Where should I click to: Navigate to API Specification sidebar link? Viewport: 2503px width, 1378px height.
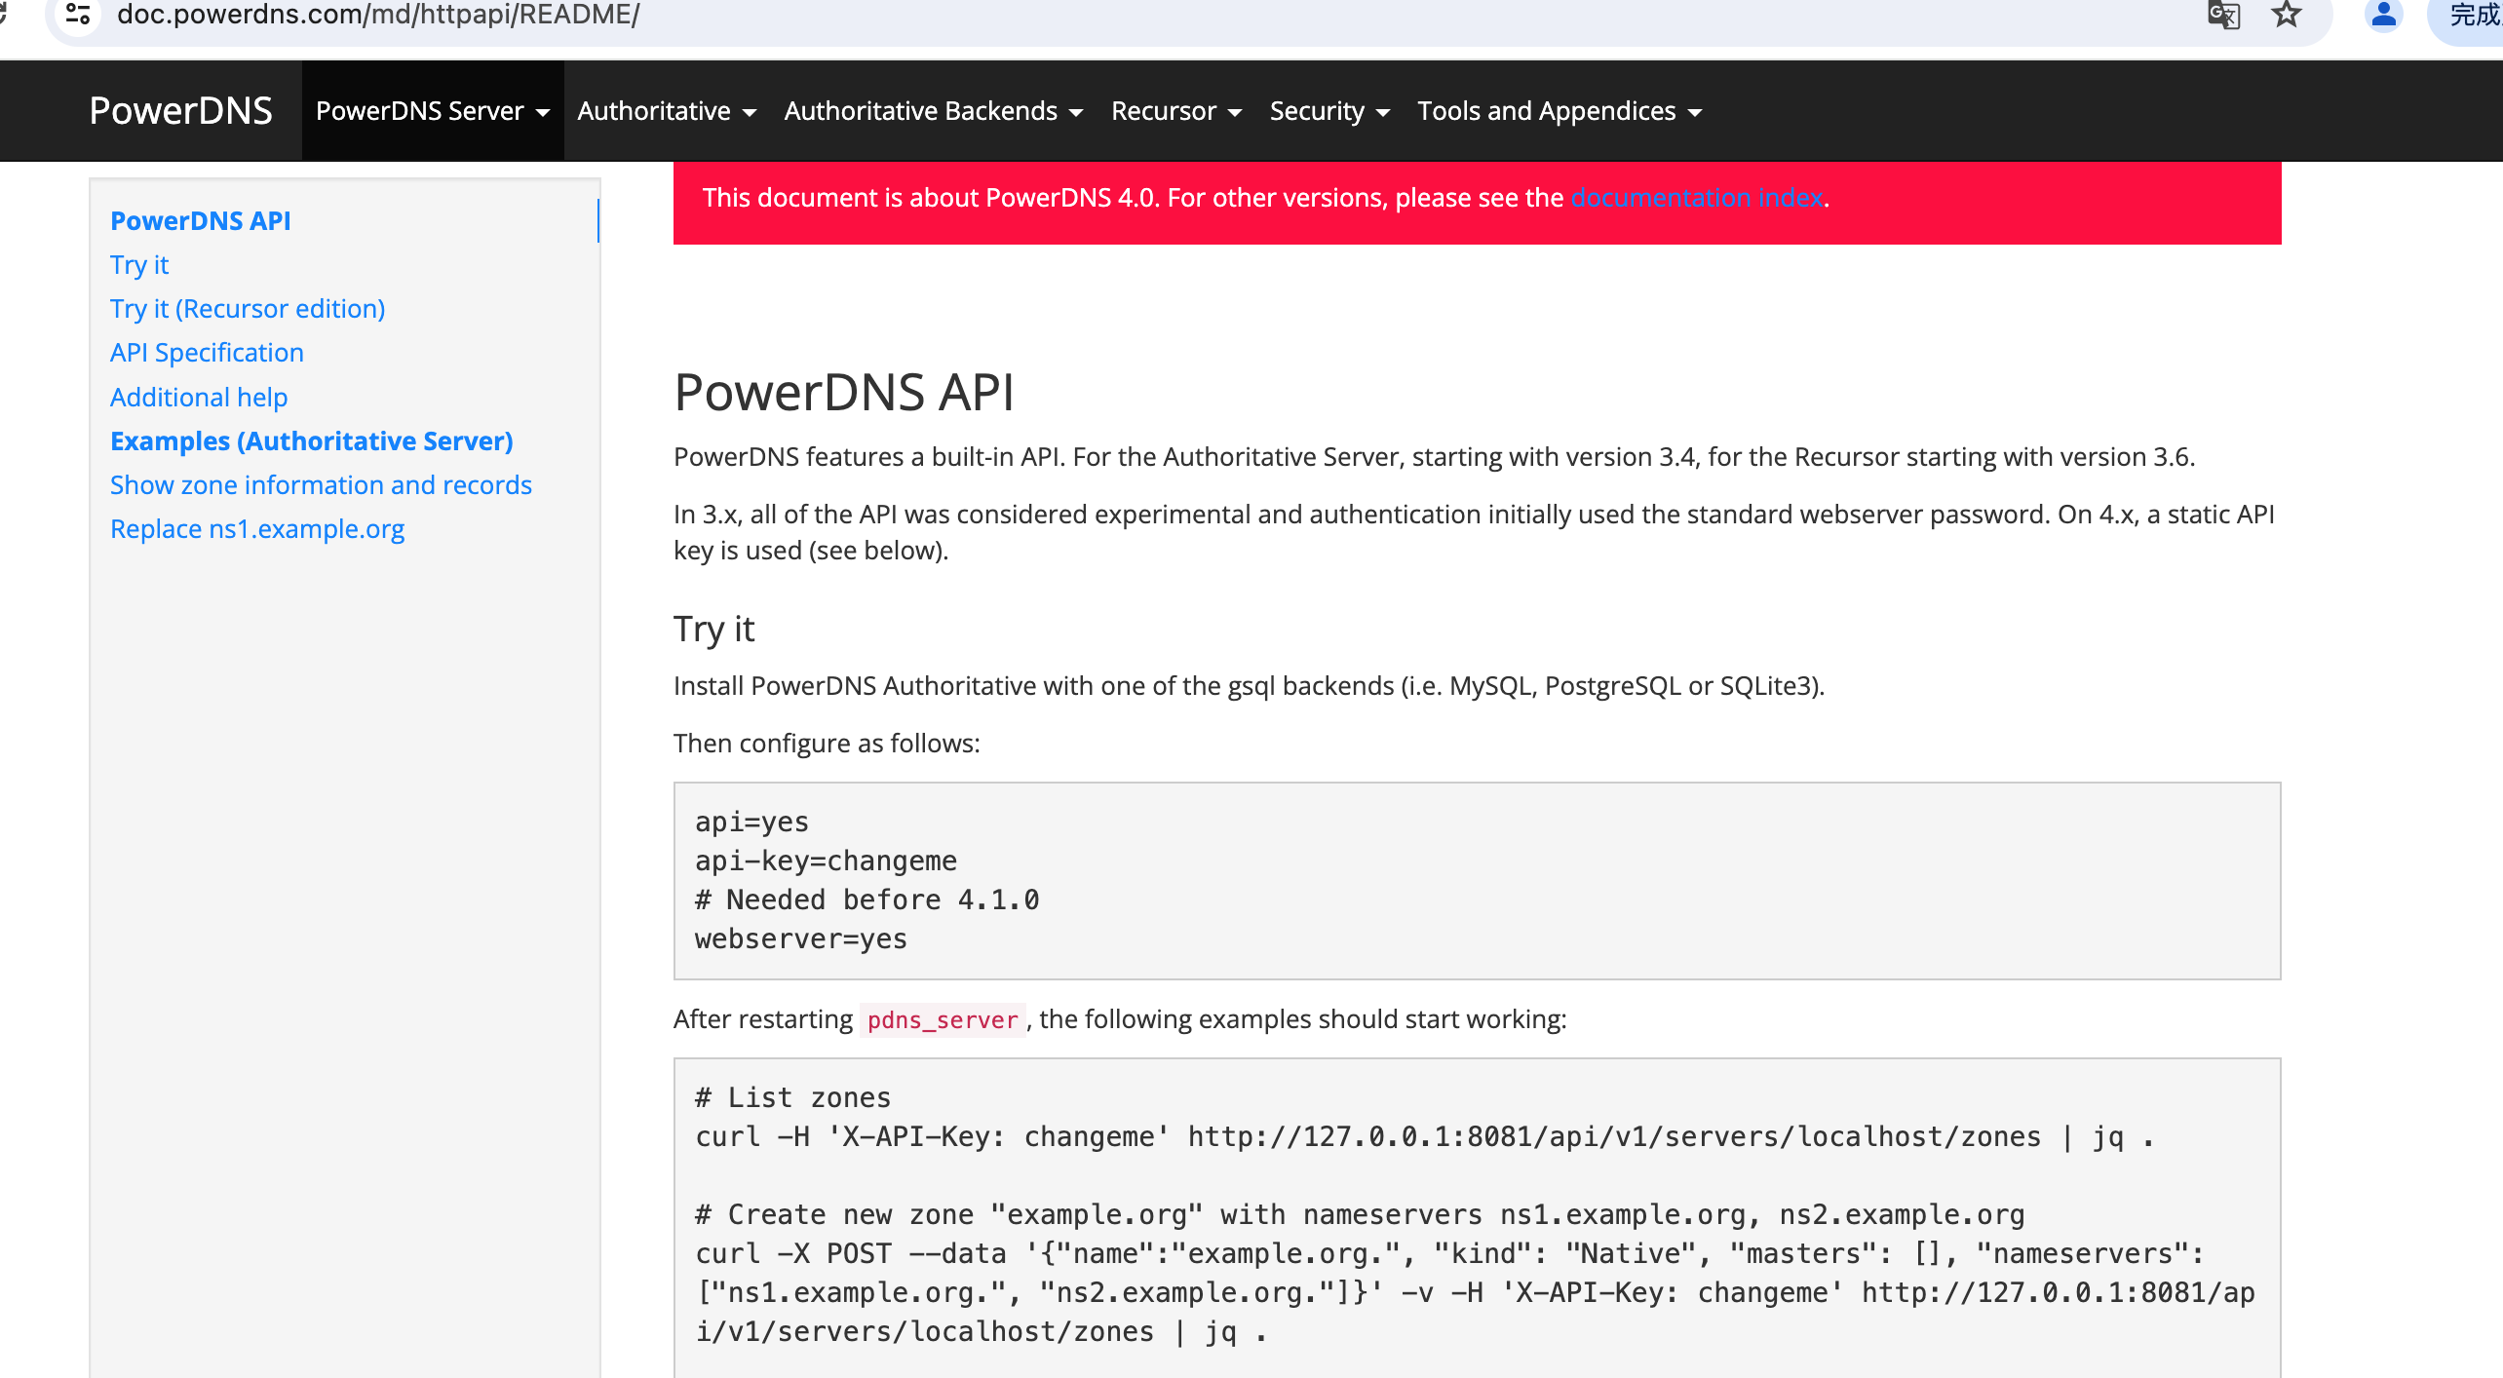207,353
